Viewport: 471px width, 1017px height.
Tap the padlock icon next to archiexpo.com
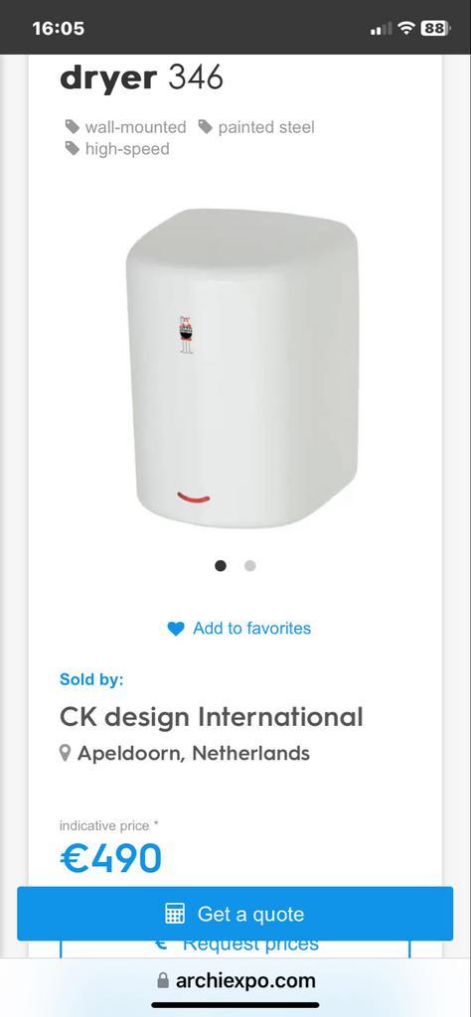coord(163,980)
